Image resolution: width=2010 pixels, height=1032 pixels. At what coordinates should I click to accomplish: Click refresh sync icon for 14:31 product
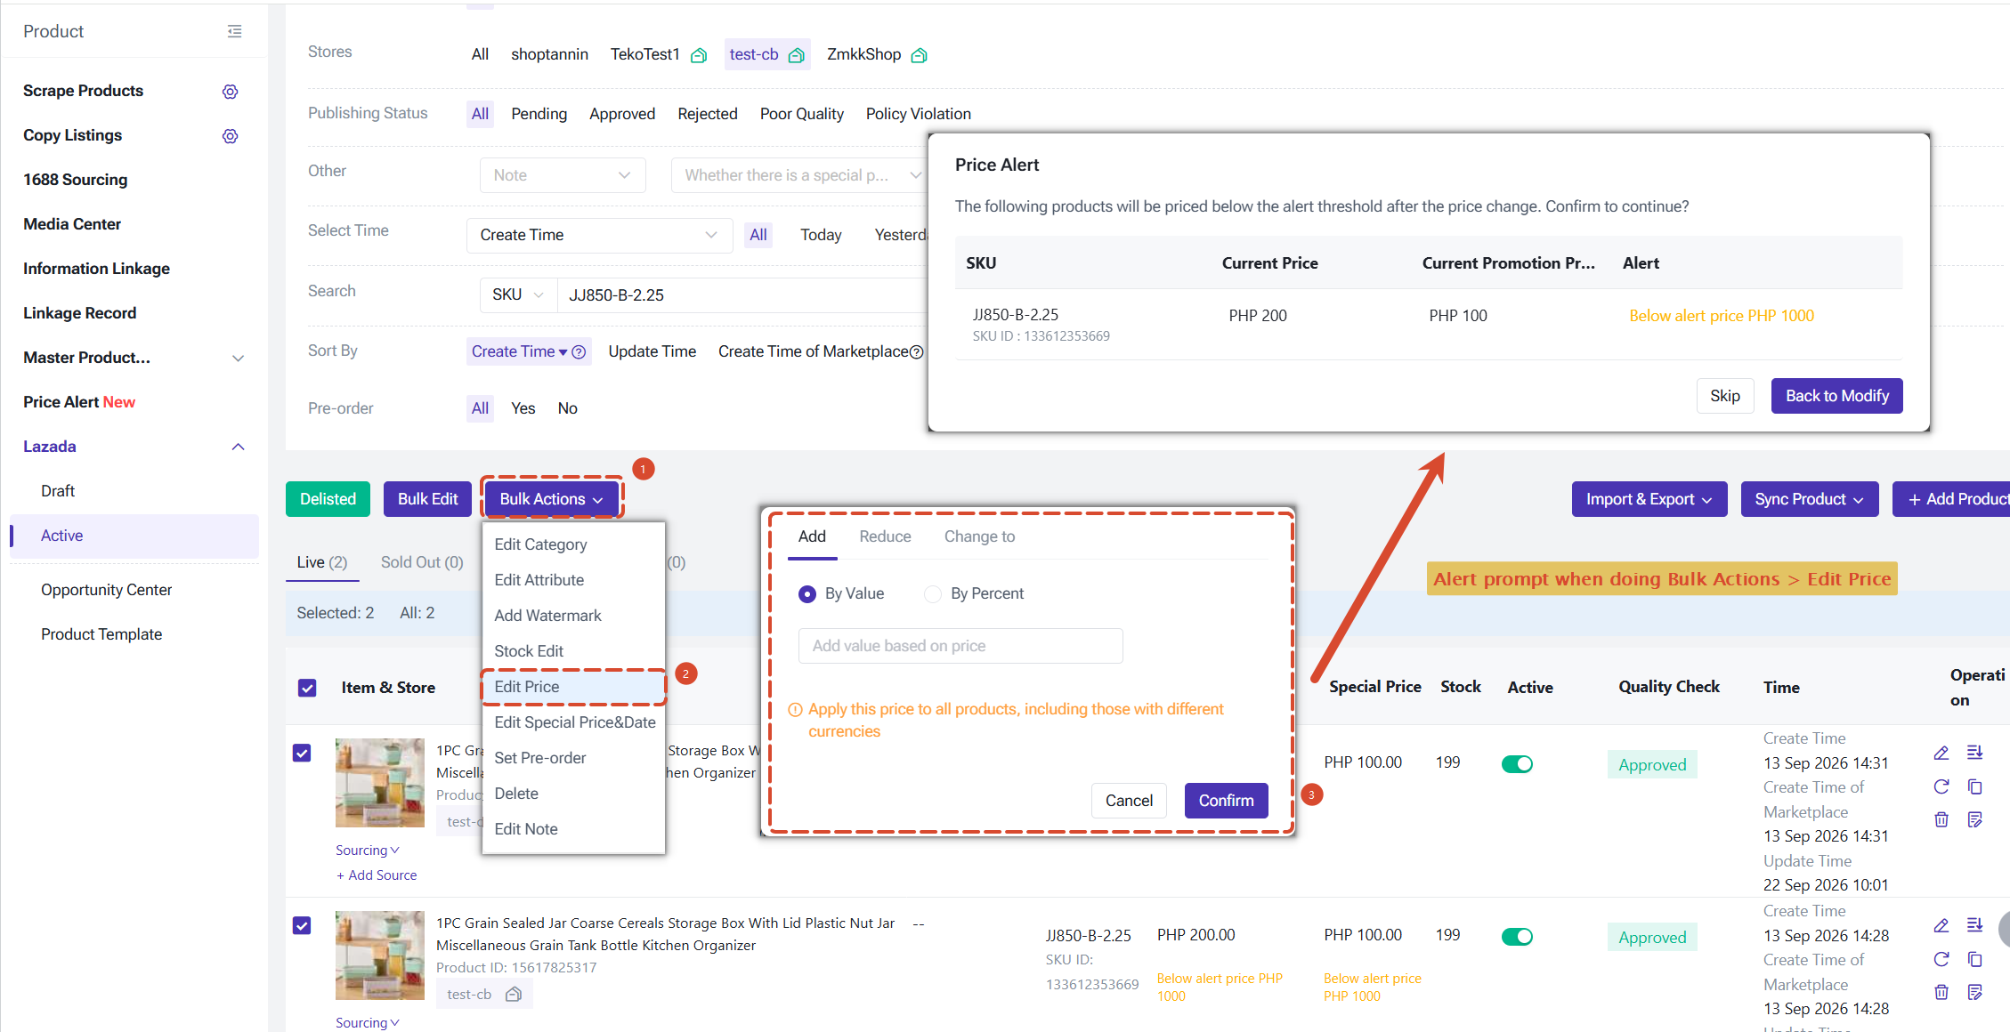pyautogui.click(x=1941, y=786)
